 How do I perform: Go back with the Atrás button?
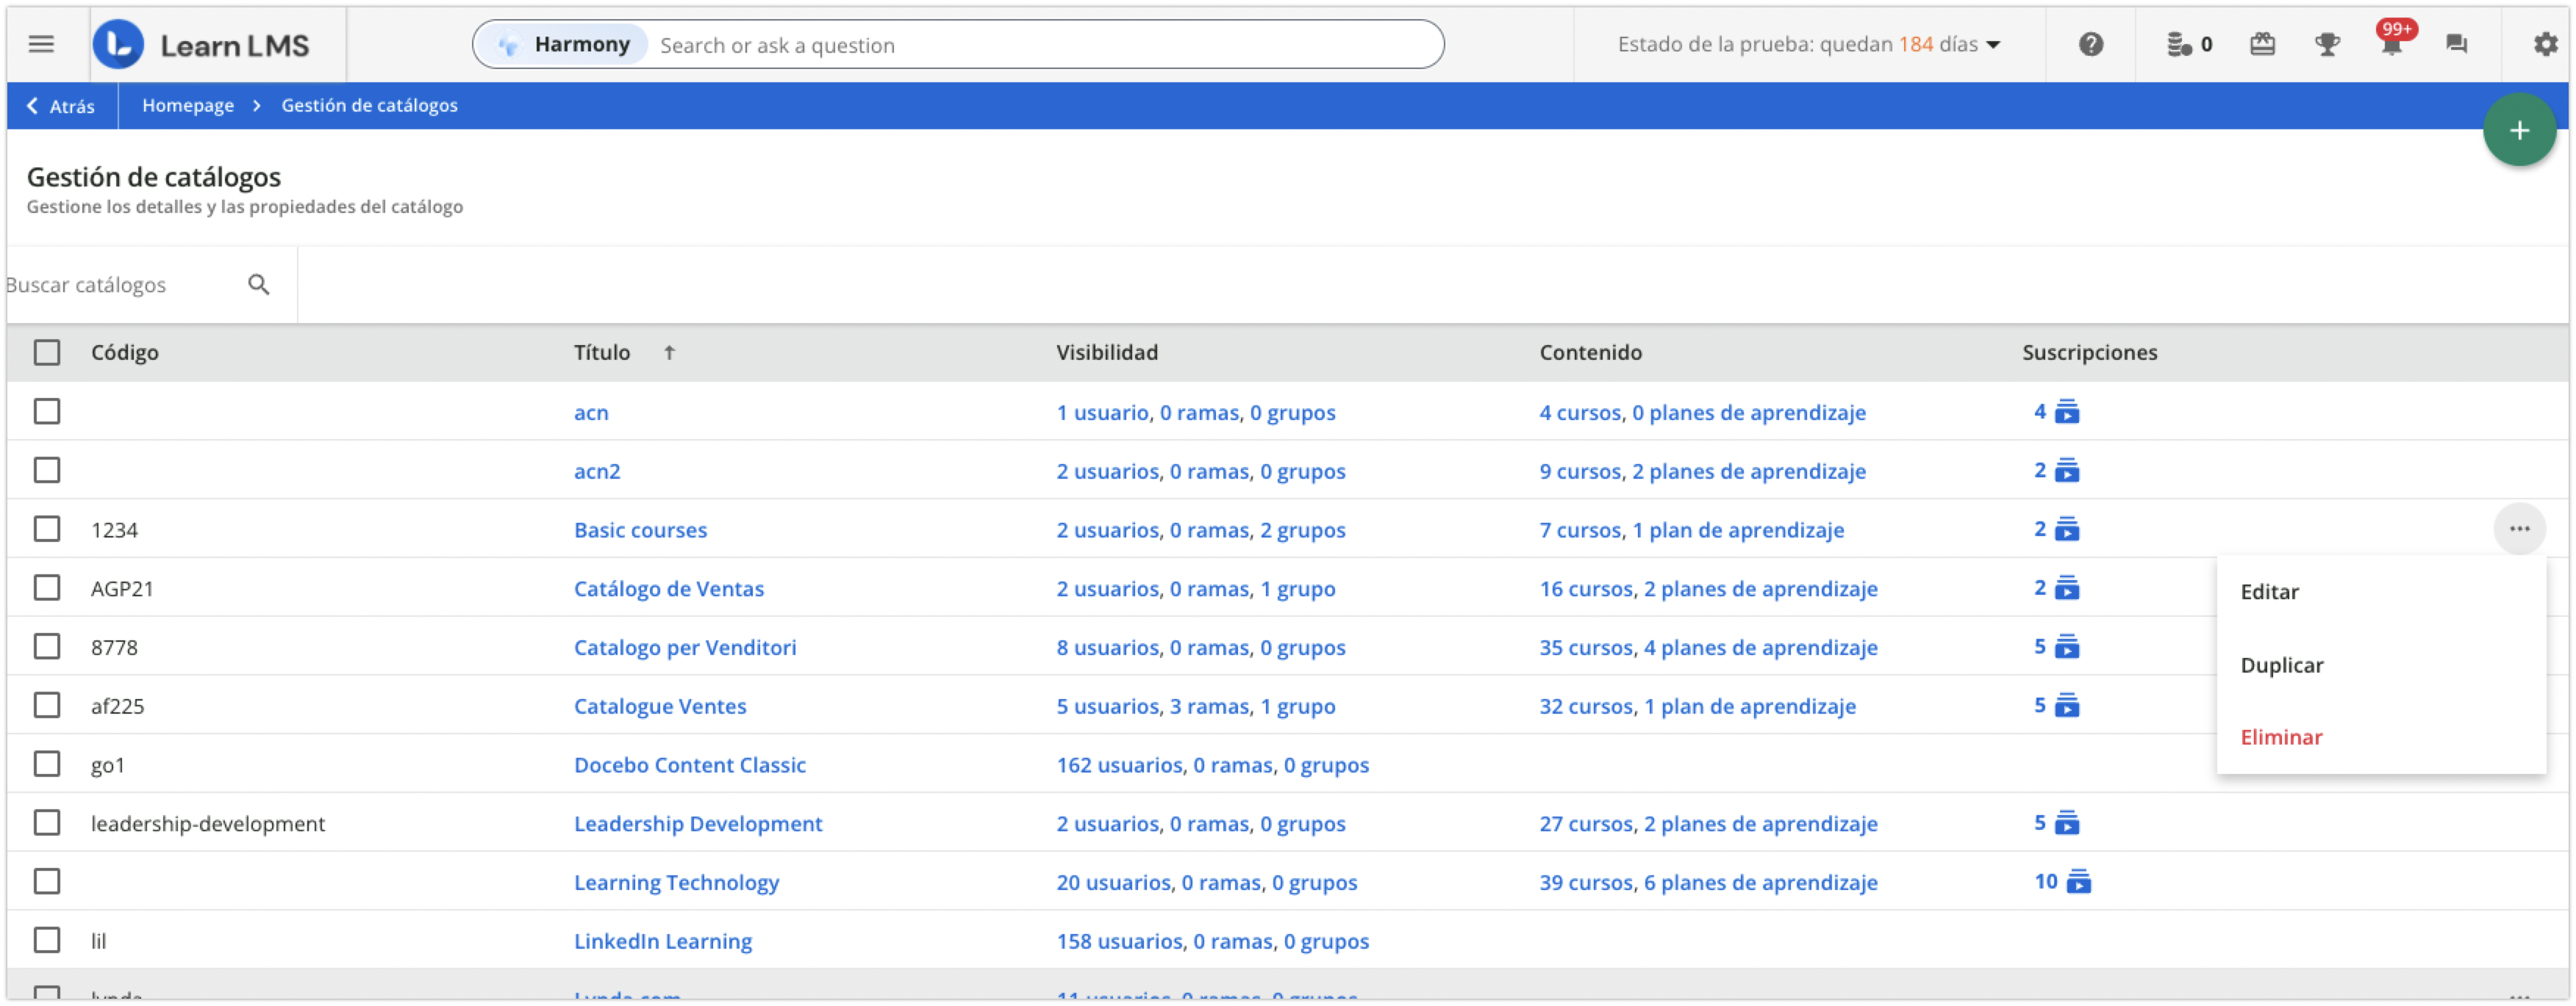(61, 106)
